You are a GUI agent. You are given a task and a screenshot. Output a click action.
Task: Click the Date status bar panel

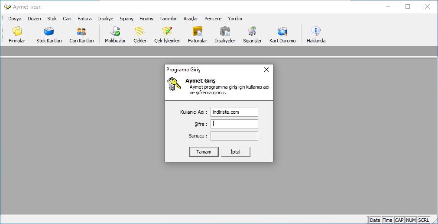375,220
